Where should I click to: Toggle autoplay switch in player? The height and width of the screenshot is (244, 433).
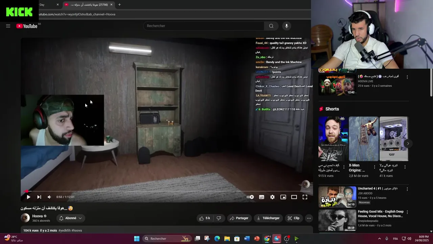click(250, 197)
